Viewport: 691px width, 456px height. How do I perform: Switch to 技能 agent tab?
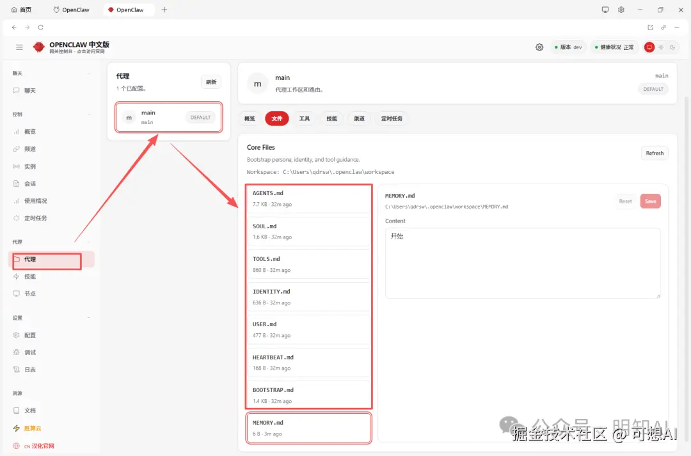coord(332,118)
